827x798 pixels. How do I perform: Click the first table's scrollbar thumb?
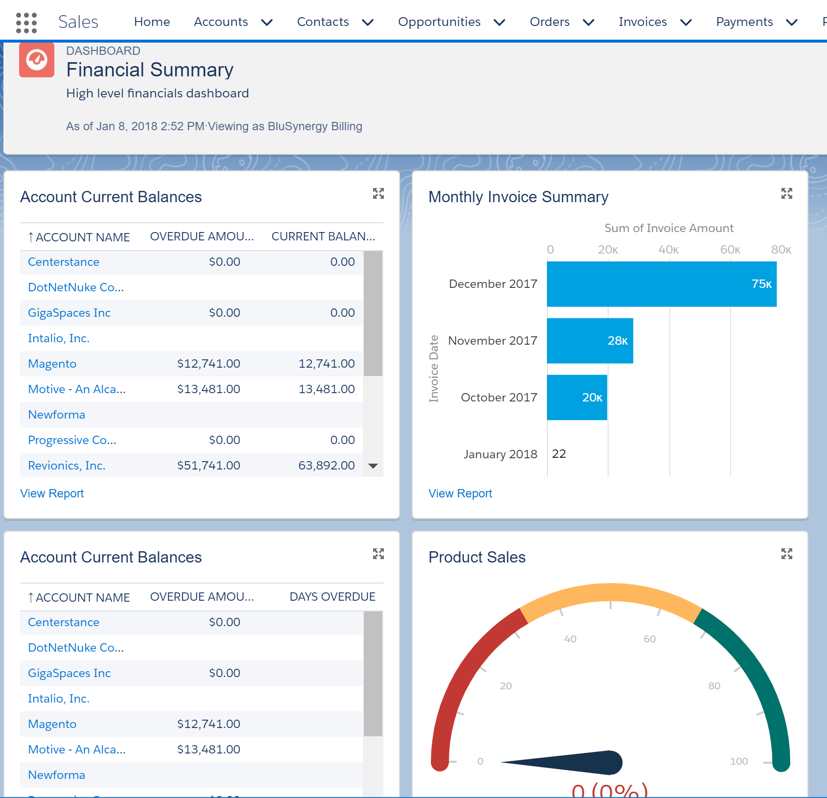[x=373, y=313]
